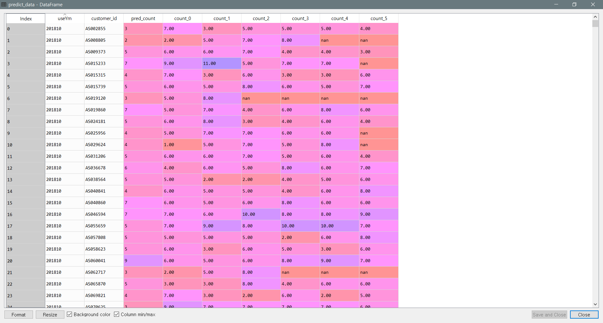Open the Format dialog button

(19, 315)
